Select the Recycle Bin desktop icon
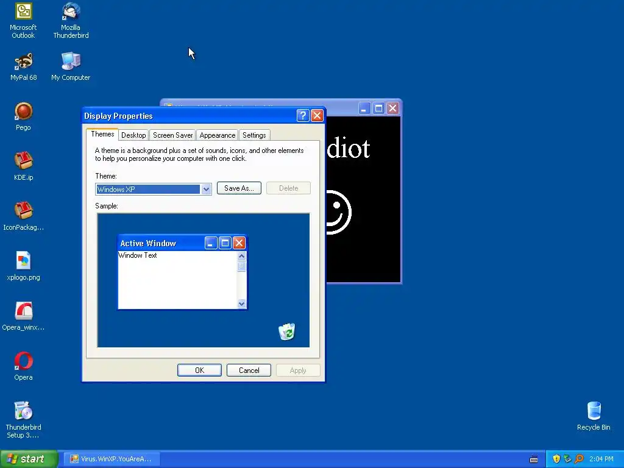Screen dimensions: 624x468 (x=594, y=416)
